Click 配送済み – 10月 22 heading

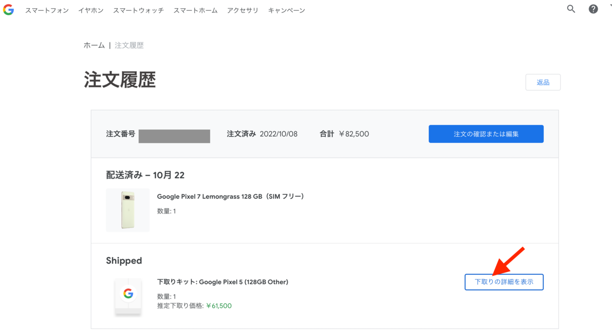coord(145,175)
